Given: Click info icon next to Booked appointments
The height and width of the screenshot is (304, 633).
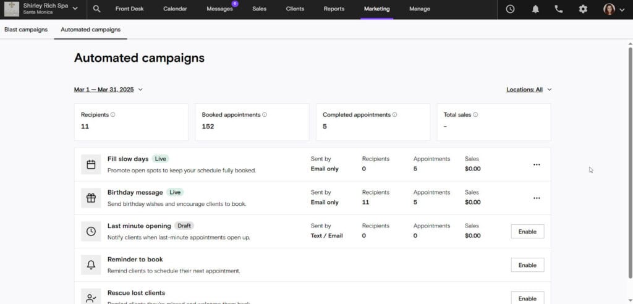Looking at the screenshot, I should pos(265,115).
